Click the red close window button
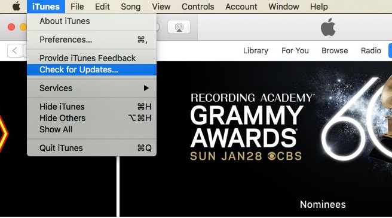Image resolution: width=392 pixels, height=218 pixels. pyautogui.click(x=11, y=27)
